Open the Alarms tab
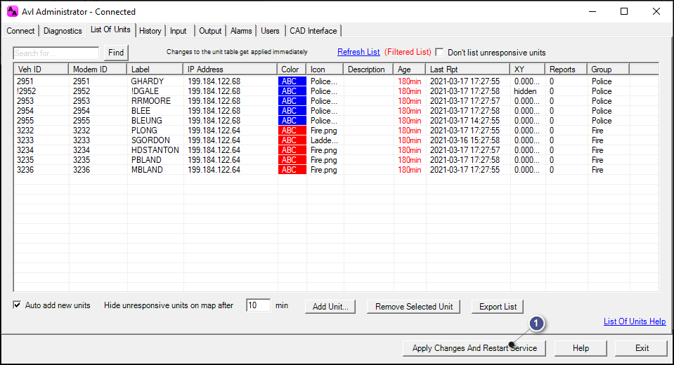This screenshot has height=365, width=674. click(x=241, y=31)
